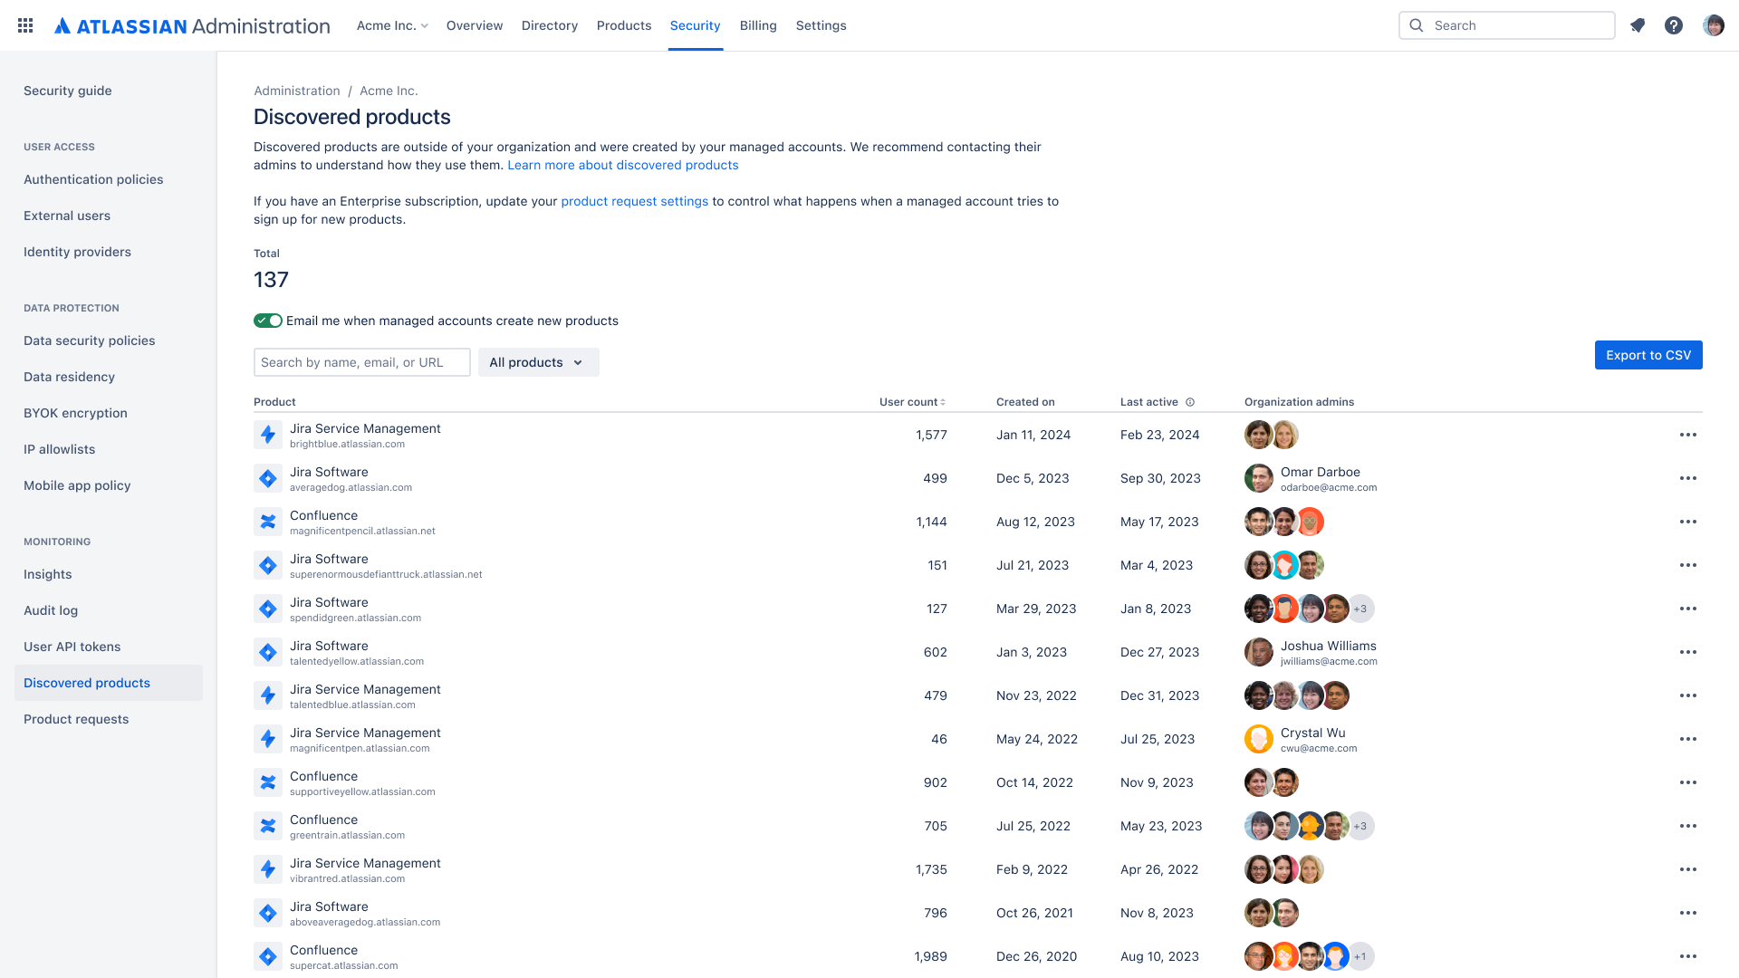The width and height of the screenshot is (1739, 978).
Task: Switch to the Billing tab
Action: click(x=757, y=25)
